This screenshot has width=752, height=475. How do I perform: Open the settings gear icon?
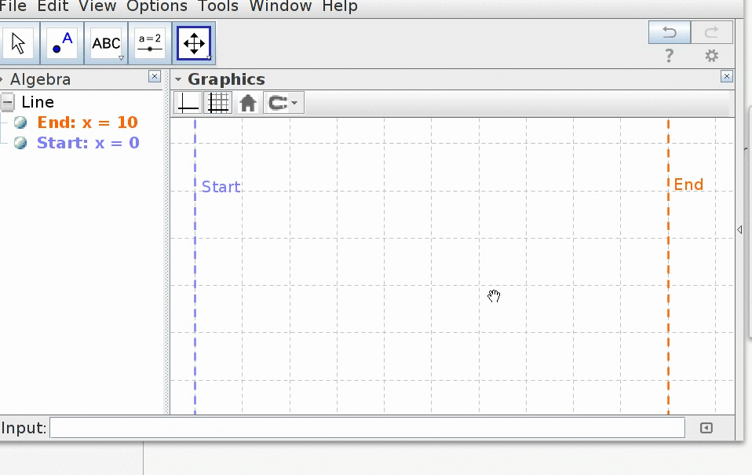pyautogui.click(x=711, y=56)
